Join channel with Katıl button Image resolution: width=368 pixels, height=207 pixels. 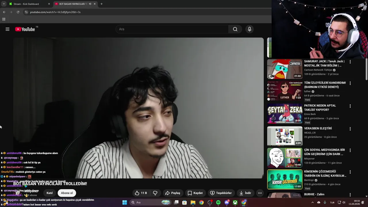pyautogui.click(x=50, y=193)
